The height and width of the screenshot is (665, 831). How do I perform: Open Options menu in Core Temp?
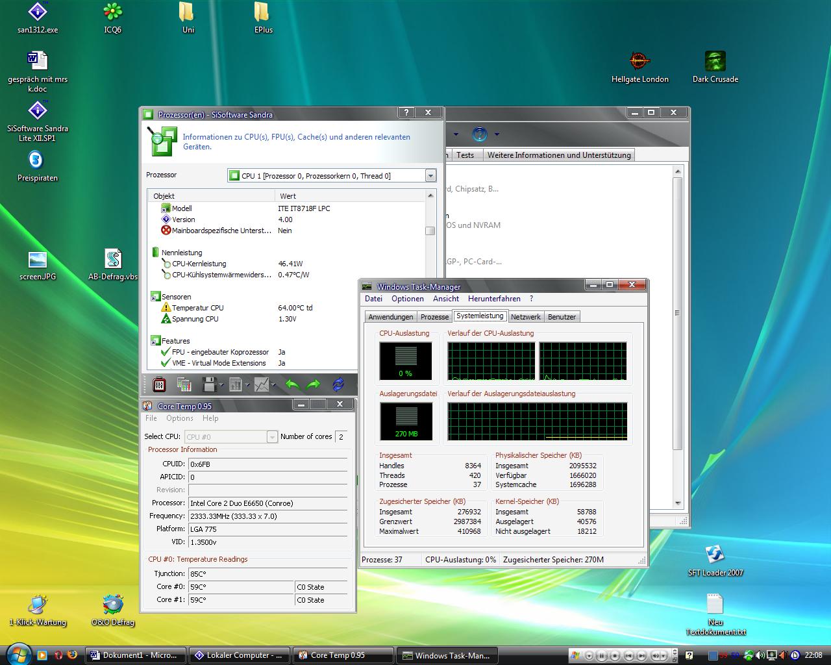180,418
